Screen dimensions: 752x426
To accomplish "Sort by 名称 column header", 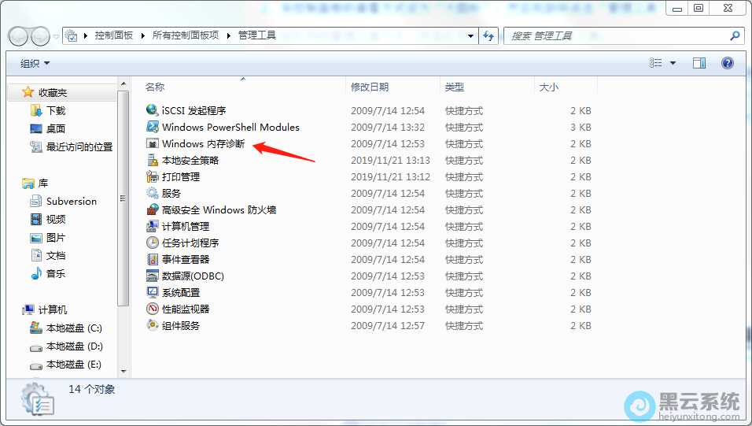I will click(x=155, y=87).
